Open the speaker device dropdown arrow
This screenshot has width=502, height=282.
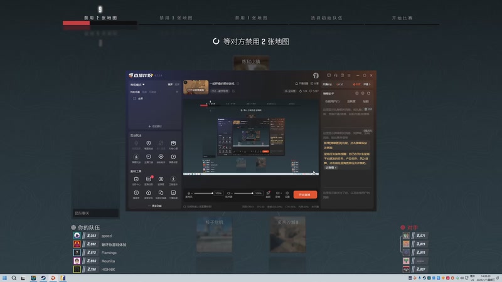pyautogui.click(x=232, y=193)
